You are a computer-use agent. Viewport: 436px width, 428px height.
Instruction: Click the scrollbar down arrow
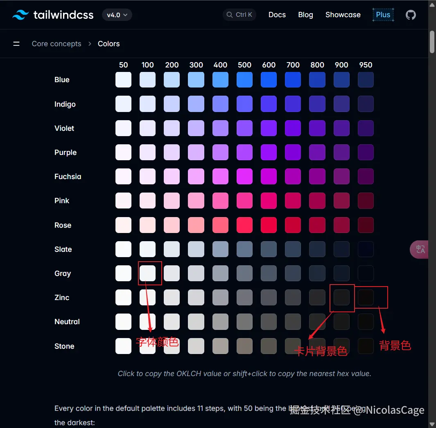(x=432, y=424)
